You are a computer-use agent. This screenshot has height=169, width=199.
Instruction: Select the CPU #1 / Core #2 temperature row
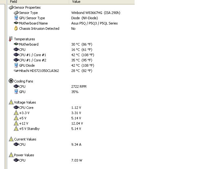(x=32, y=60)
